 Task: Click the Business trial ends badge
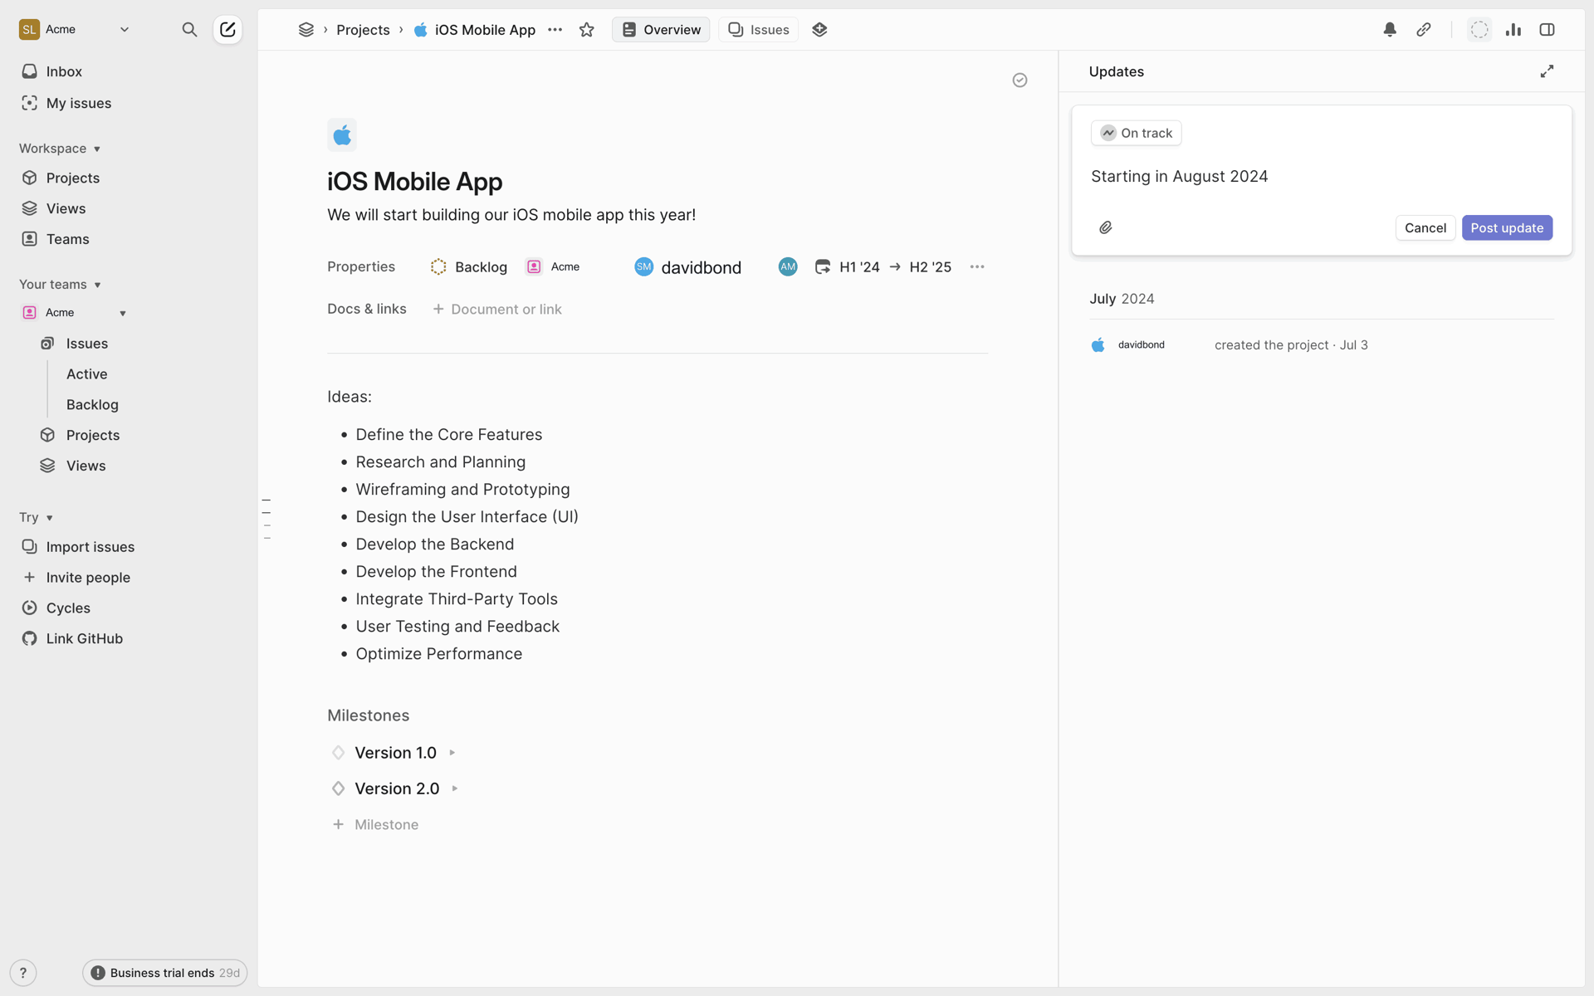point(164,973)
